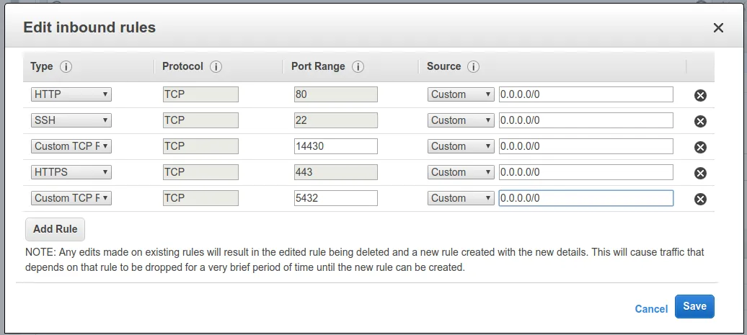
Task: Click the info icon beside Source
Action: pos(474,66)
